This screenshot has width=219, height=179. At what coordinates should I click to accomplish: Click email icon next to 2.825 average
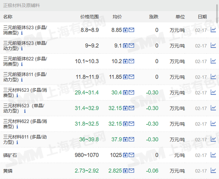[131, 171]
